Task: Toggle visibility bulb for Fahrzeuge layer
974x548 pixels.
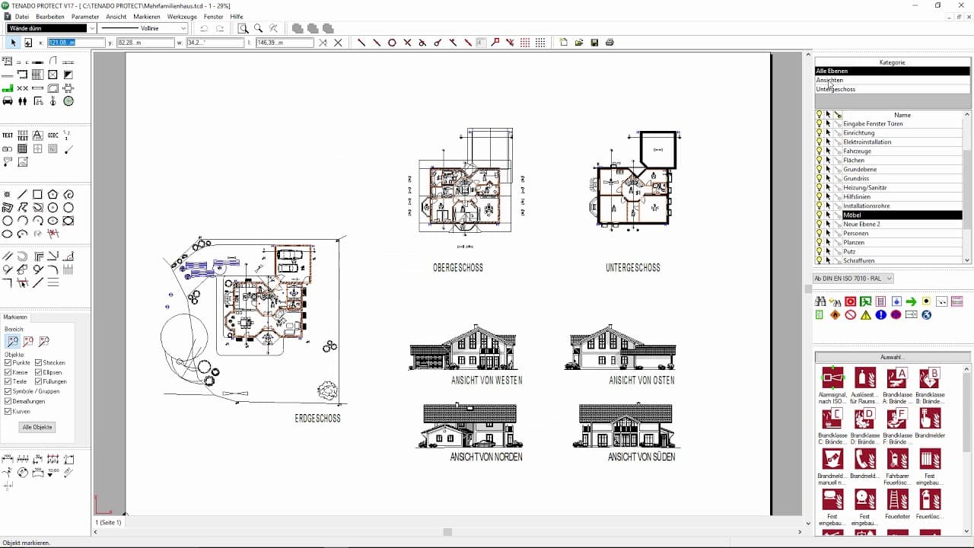Action: click(820, 151)
